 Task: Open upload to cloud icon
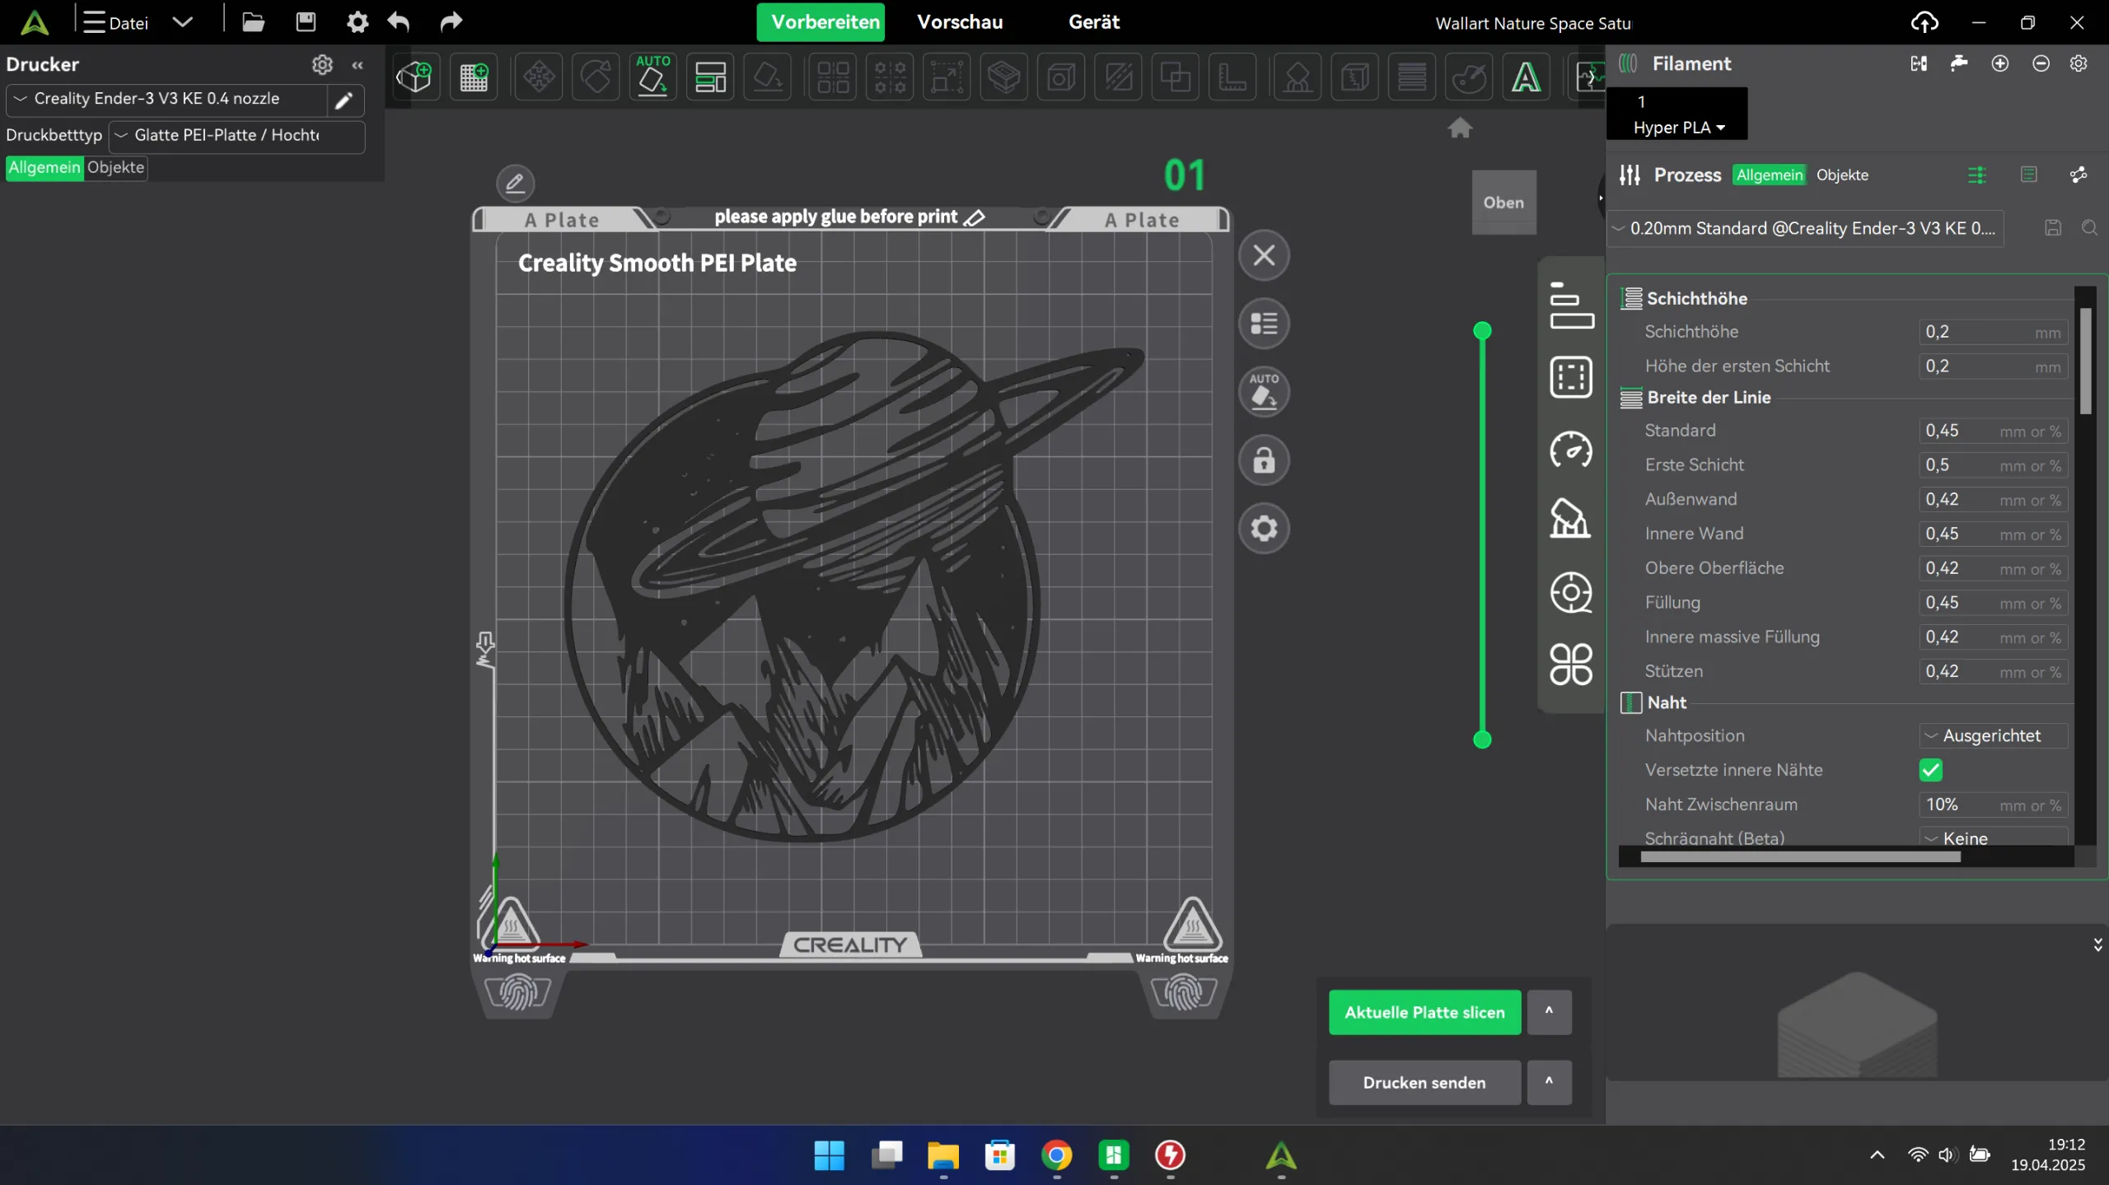pos(1924,22)
